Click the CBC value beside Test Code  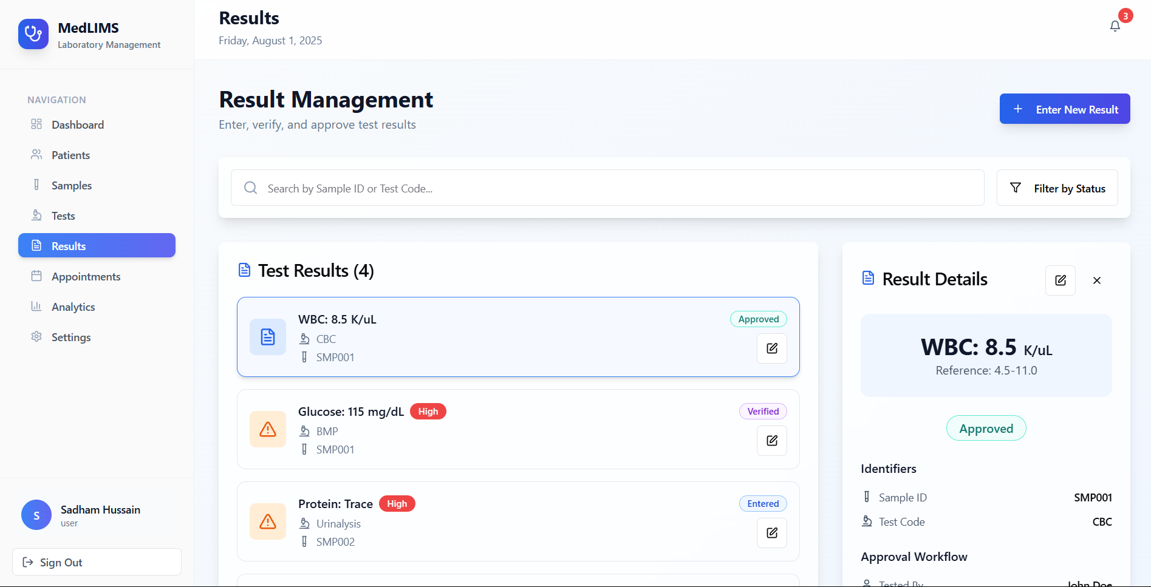(1102, 522)
